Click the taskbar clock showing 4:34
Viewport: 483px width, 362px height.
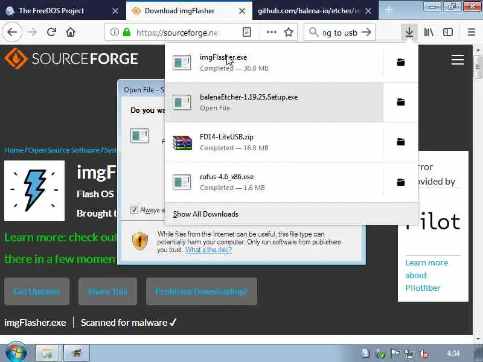click(x=453, y=353)
